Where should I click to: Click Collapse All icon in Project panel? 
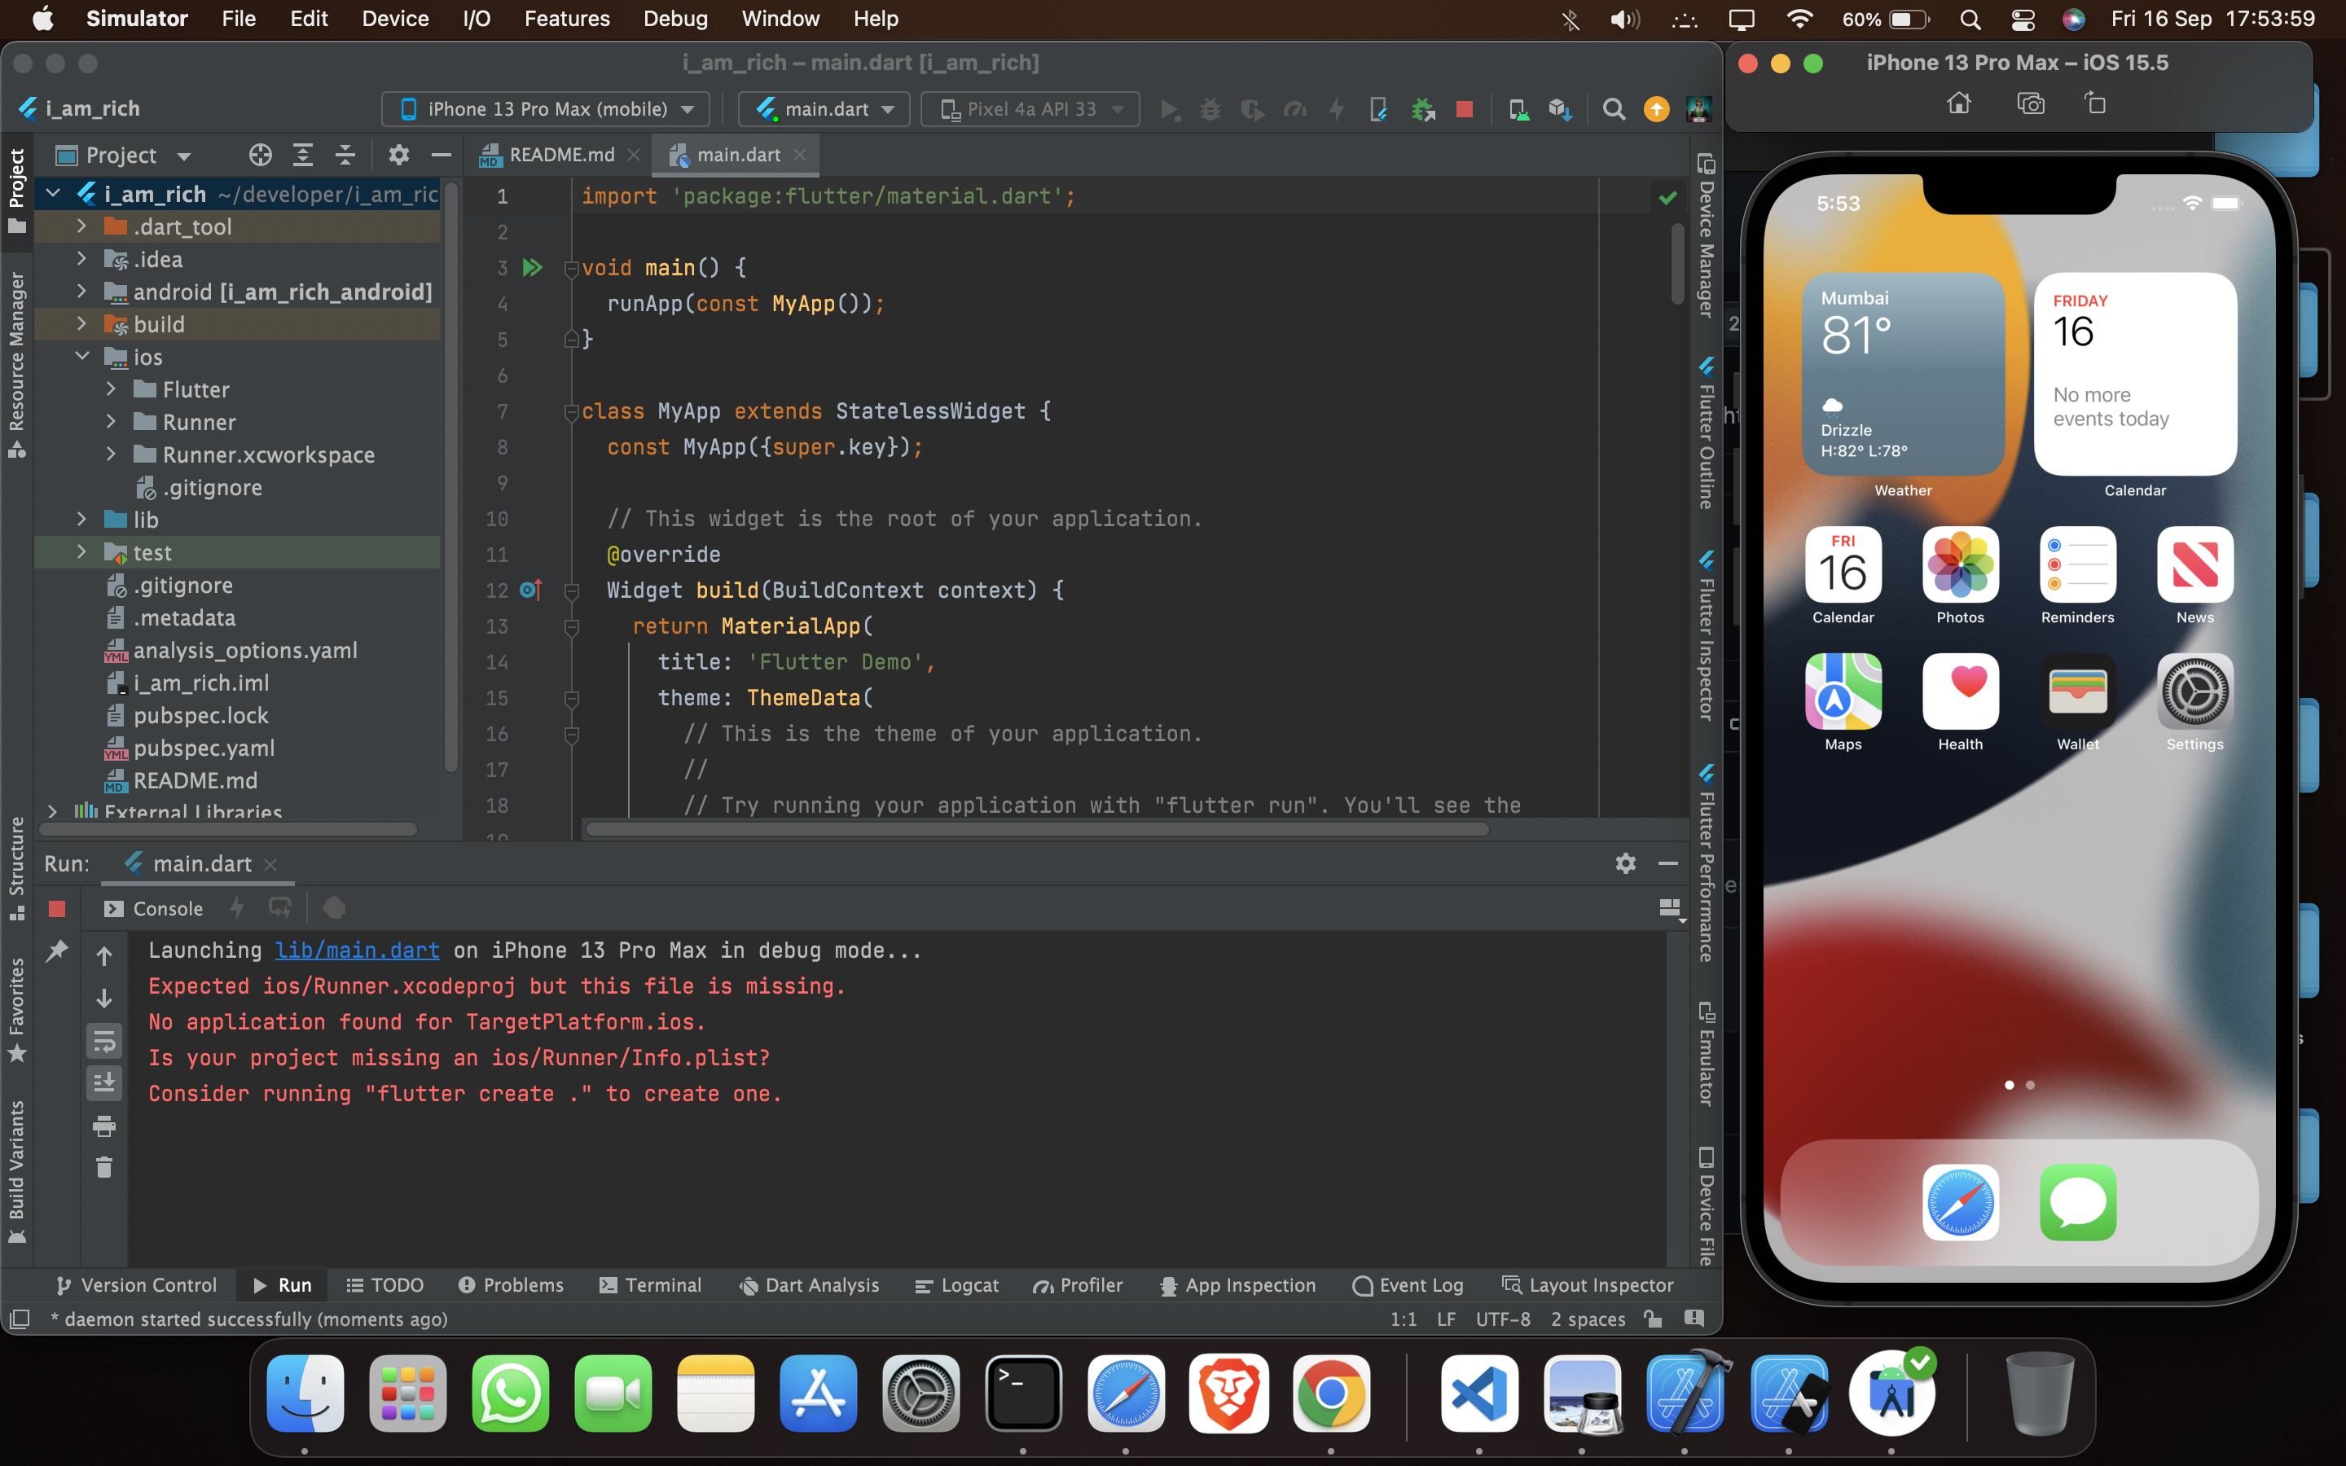(x=345, y=155)
